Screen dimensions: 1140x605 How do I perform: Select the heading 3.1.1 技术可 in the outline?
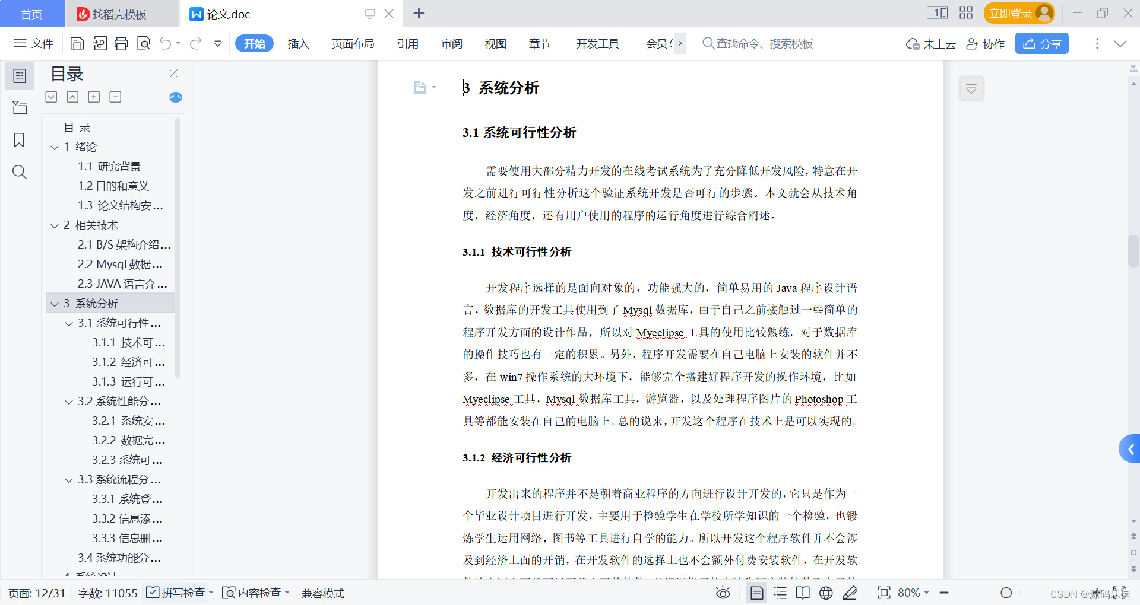[128, 342]
